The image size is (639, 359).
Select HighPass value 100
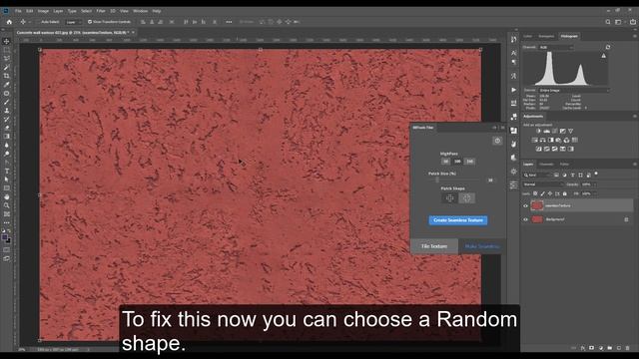tap(457, 162)
